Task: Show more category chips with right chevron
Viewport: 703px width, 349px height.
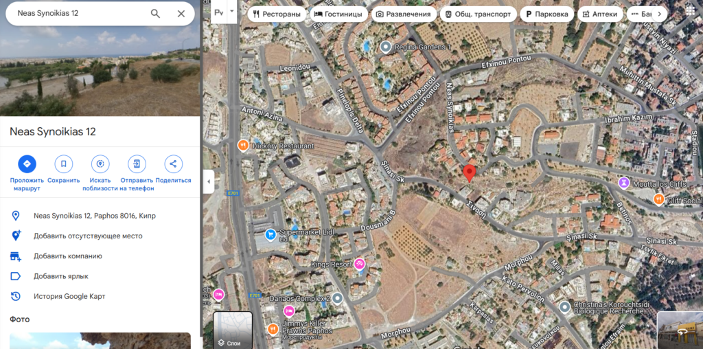Action: 659,14
